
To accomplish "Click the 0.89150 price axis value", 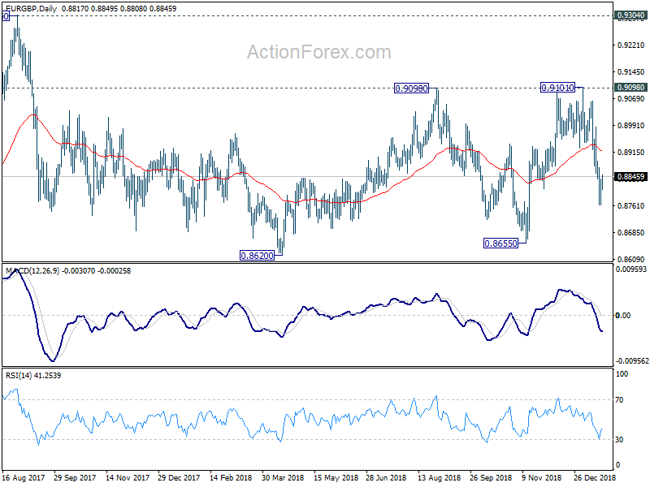I will 631,153.
